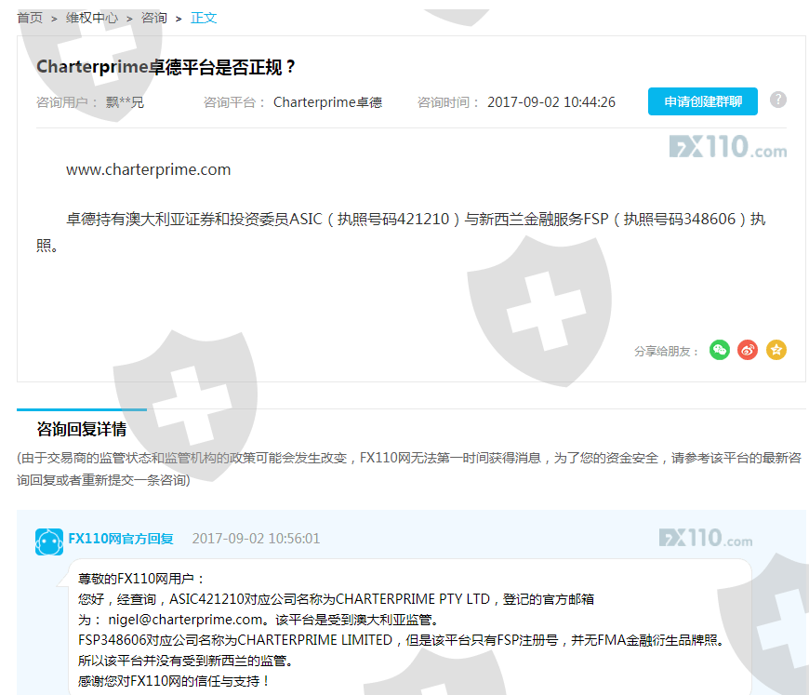This screenshot has height=695, width=809.
Task: Click FX110网官方回复 name link
Action: pyautogui.click(x=121, y=539)
